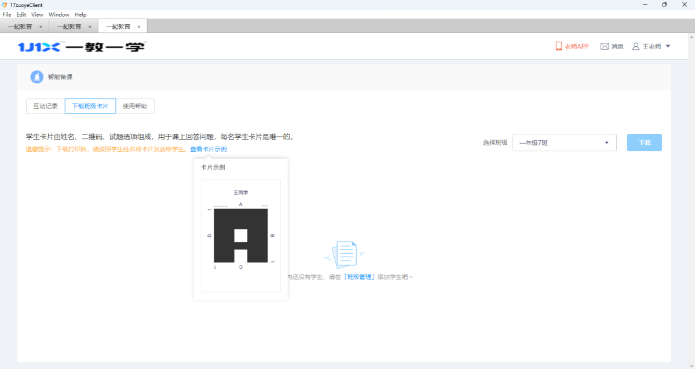The height and width of the screenshot is (369, 695).
Task: Open the Window menu
Action: 58,14
